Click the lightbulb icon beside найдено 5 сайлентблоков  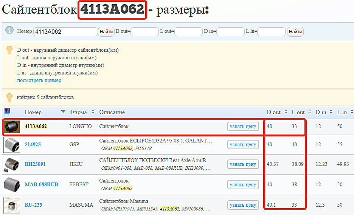click(9, 97)
